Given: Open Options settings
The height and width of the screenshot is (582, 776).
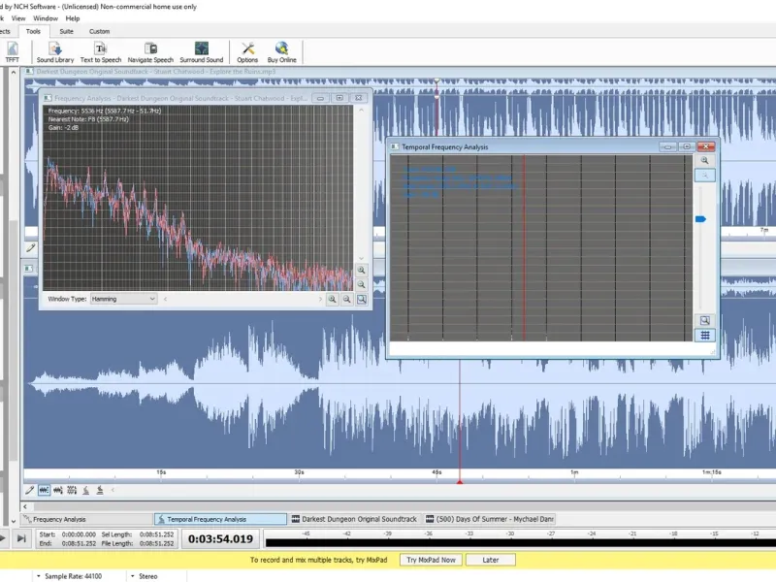Looking at the screenshot, I should (247, 52).
